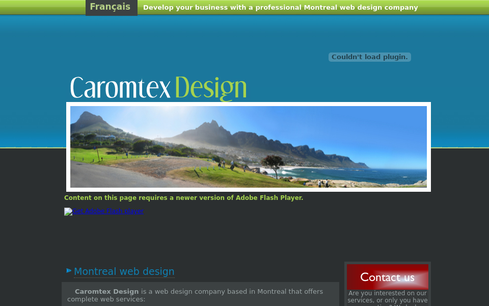Select the arrow bullet before Montreal web design
The width and height of the screenshot is (489, 306).
click(69, 270)
